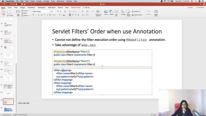Click the Format painter icon
The image size is (206, 116).
(10, 15)
